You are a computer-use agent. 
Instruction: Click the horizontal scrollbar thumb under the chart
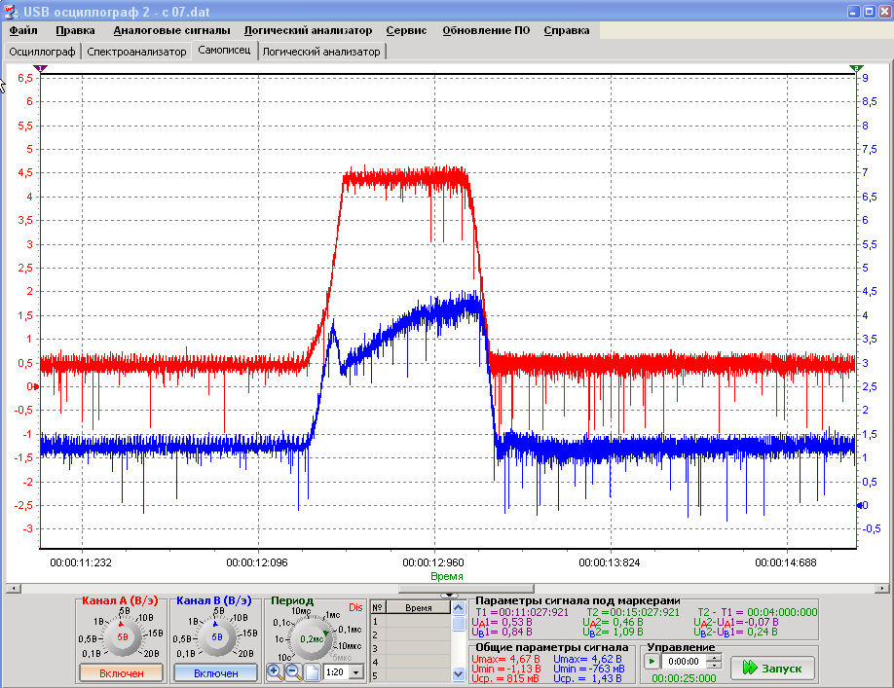pos(466,588)
